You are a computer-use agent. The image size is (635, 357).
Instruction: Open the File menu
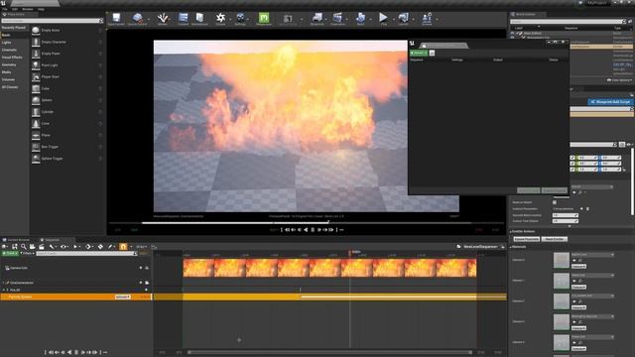(x=4, y=9)
